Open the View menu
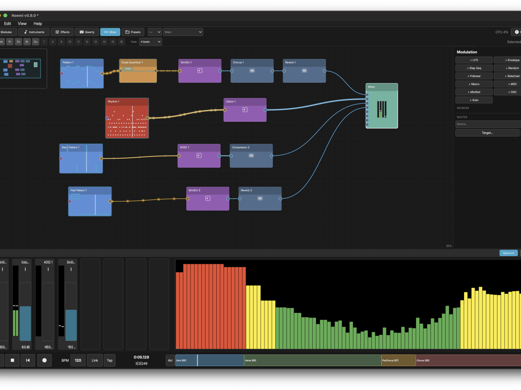Viewport: 521px width, 390px height. click(x=22, y=23)
